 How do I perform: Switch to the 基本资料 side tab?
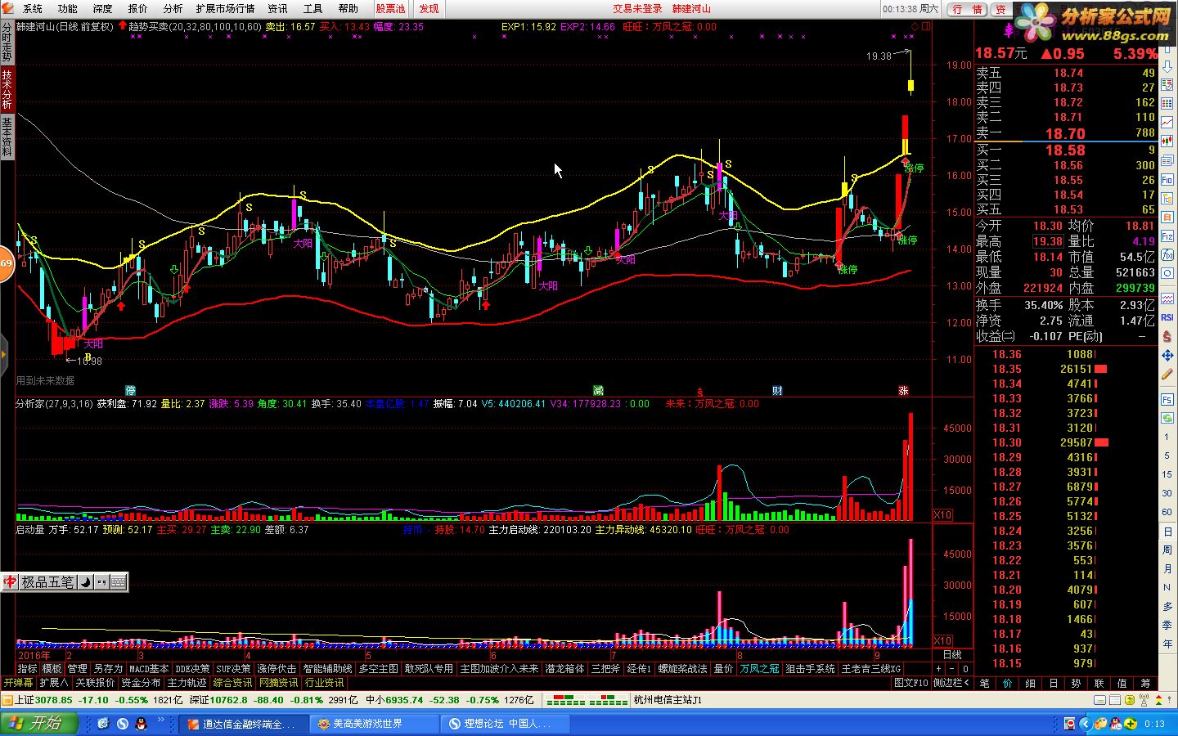coord(7,137)
